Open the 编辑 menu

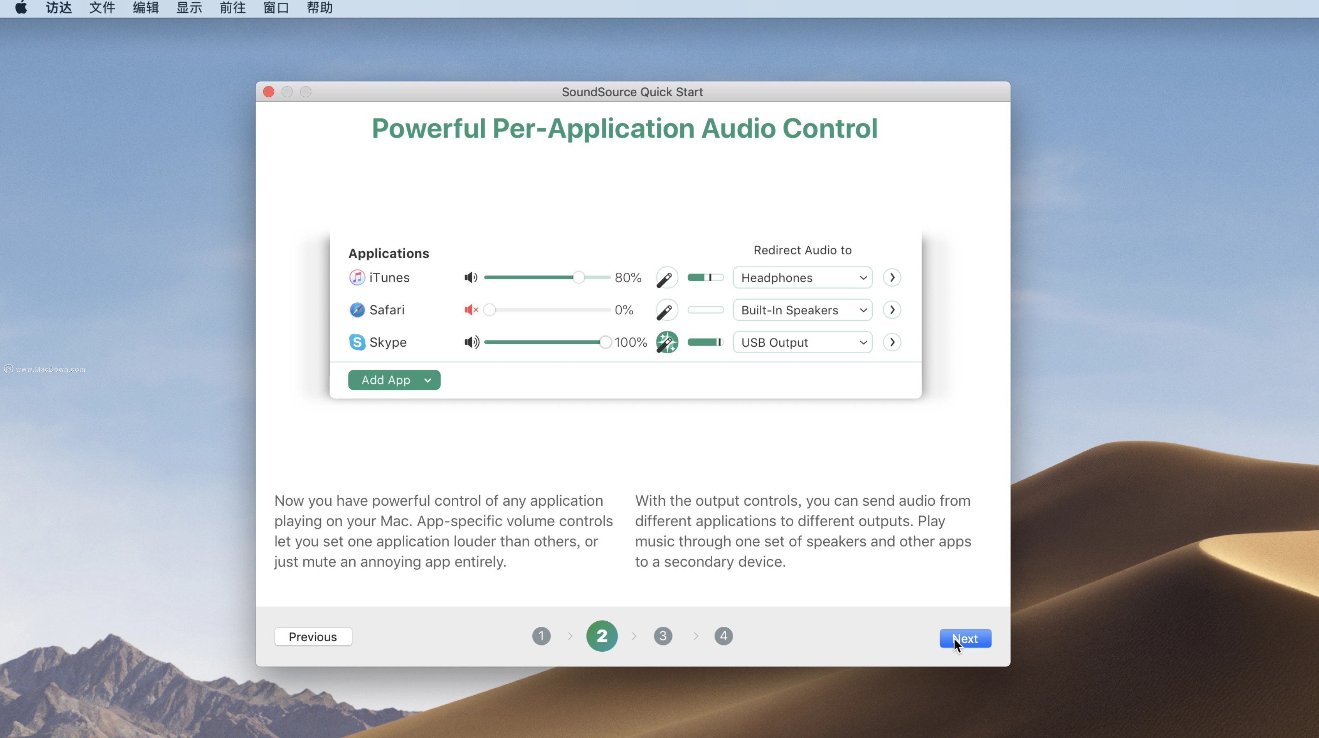(145, 8)
